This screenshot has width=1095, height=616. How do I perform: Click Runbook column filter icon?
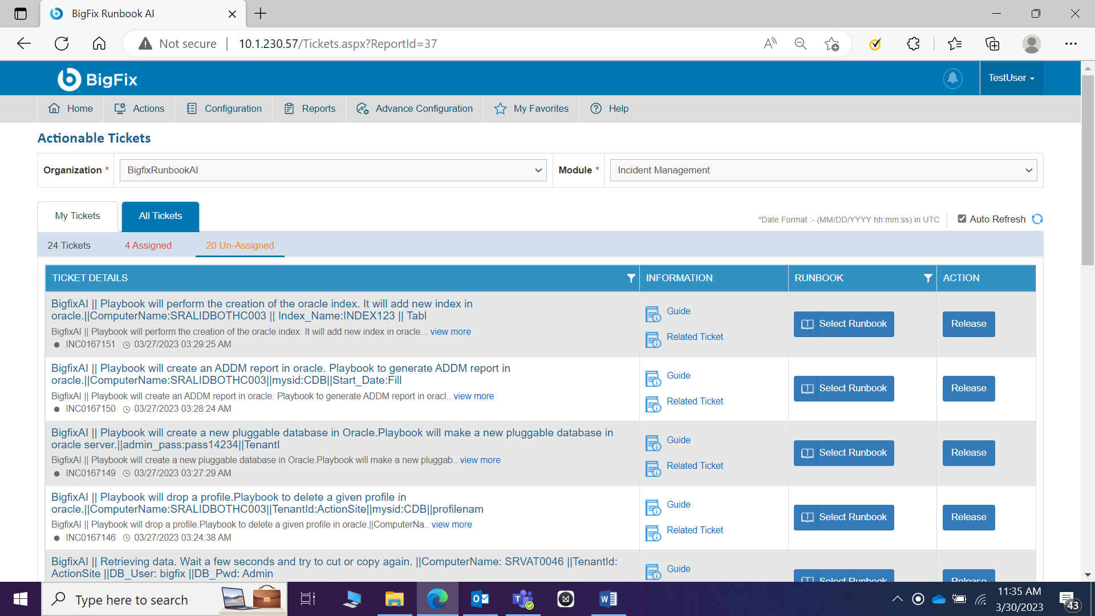coord(928,278)
